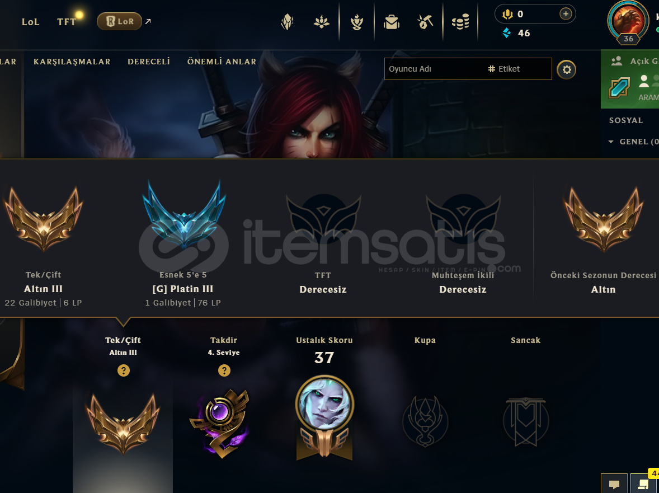The image size is (659, 493).
Task: Open the Collection icon in top bar
Action: (x=287, y=22)
